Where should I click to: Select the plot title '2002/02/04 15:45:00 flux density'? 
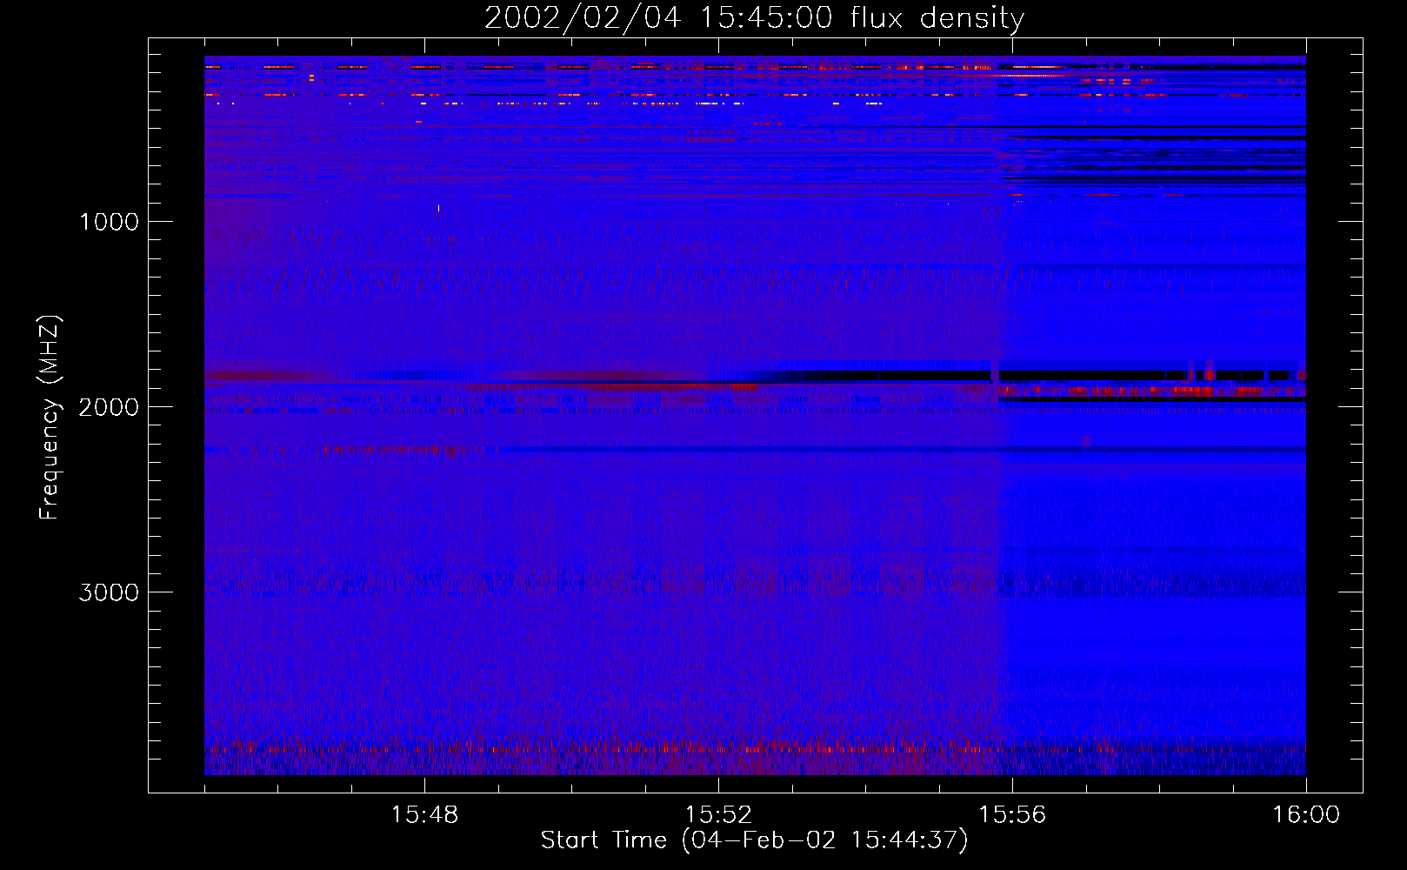(x=754, y=18)
